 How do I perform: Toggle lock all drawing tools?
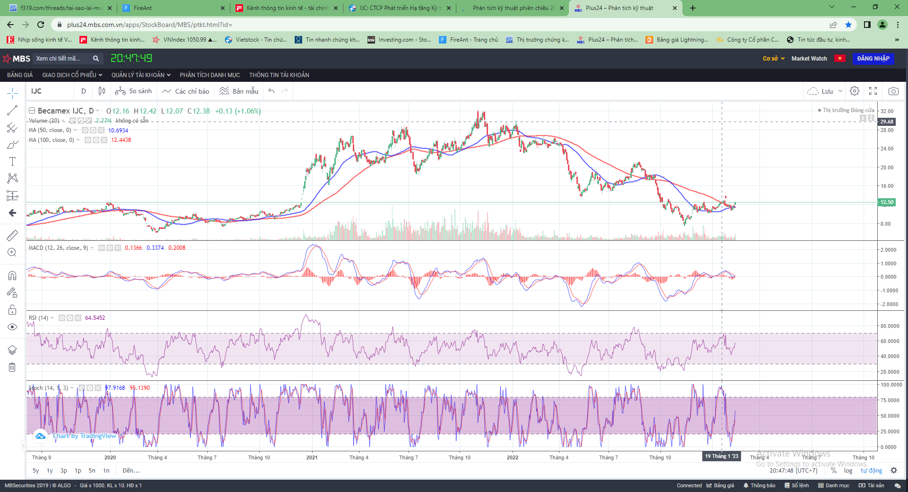coord(12,310)
